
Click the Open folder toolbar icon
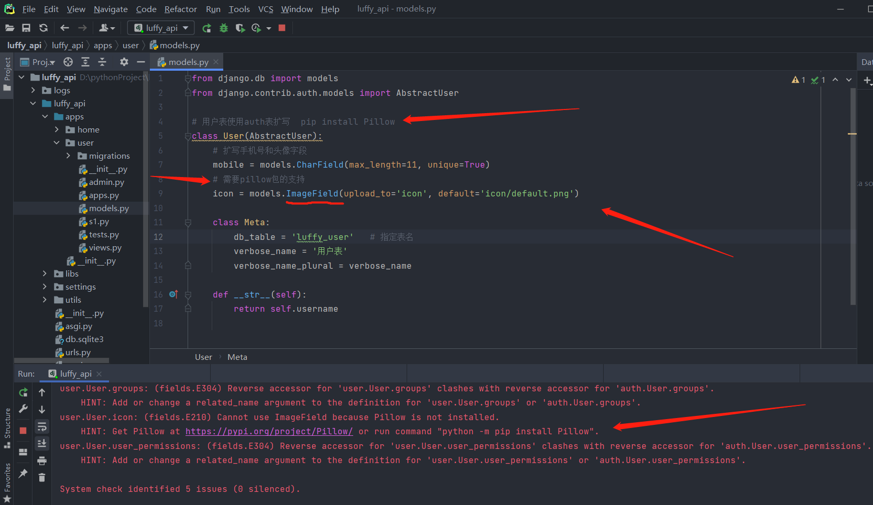tap(9, 28)
